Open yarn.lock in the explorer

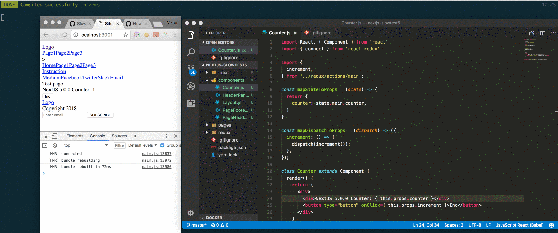coord(228,155)
